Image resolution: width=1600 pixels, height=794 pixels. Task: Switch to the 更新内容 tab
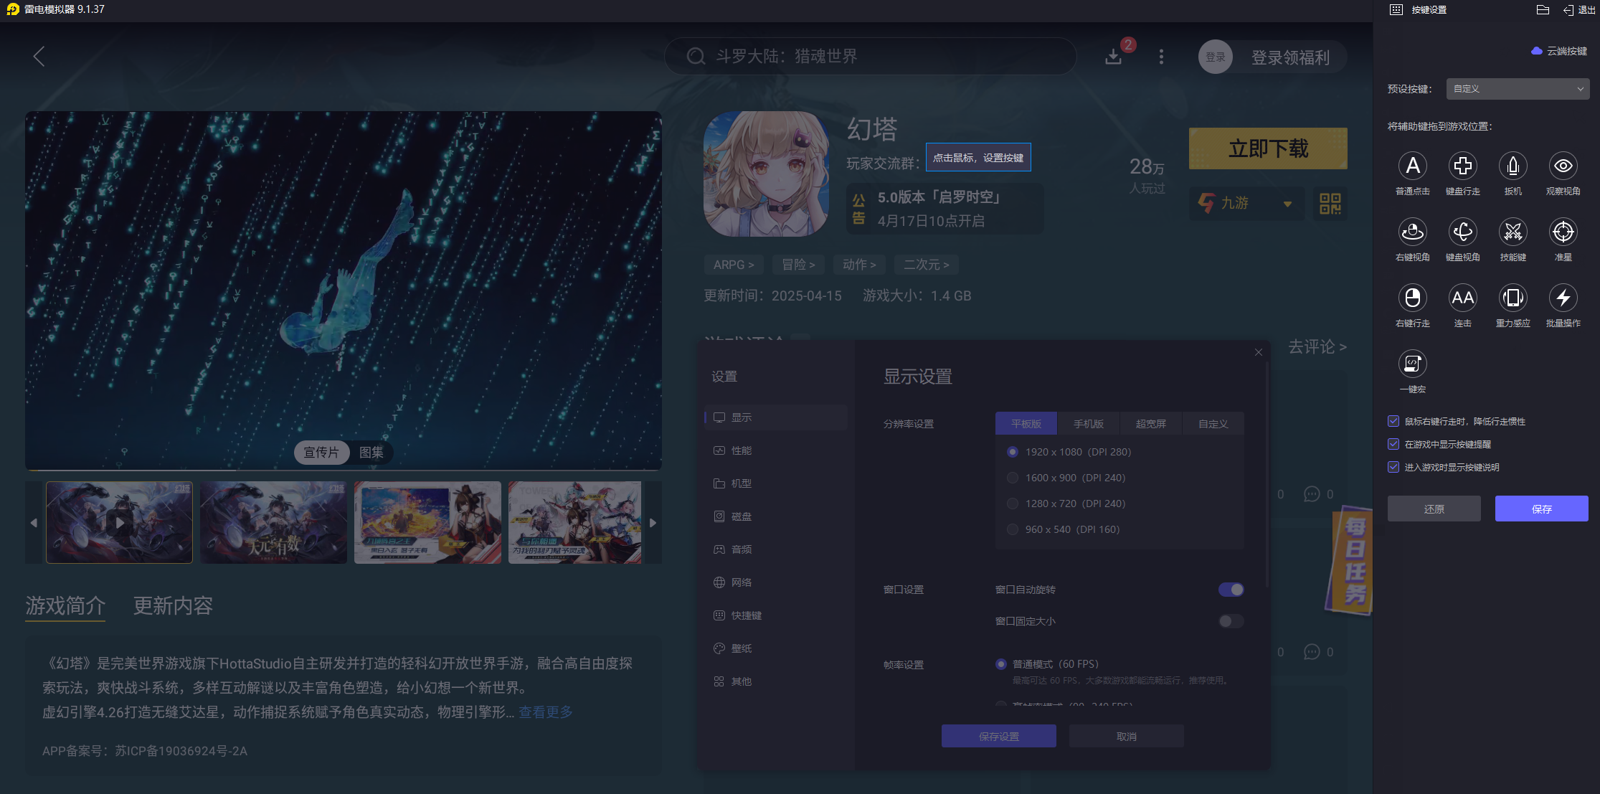click(x=172, y=606)
